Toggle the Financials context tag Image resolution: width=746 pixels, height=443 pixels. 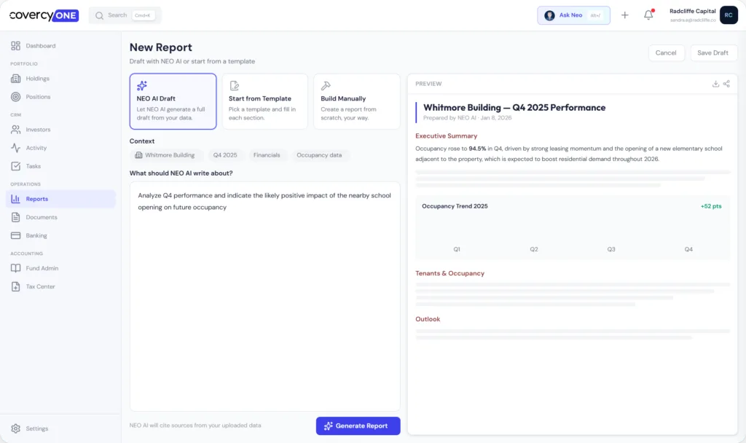pos(267,154)
